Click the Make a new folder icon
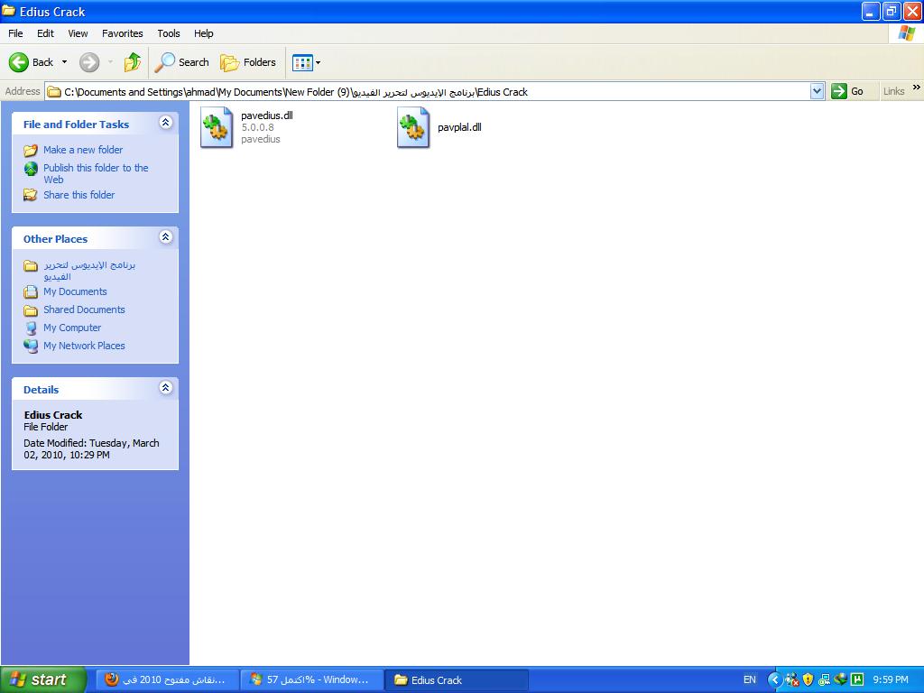Screen dimensions: 924x693 [x=31, y=151]
